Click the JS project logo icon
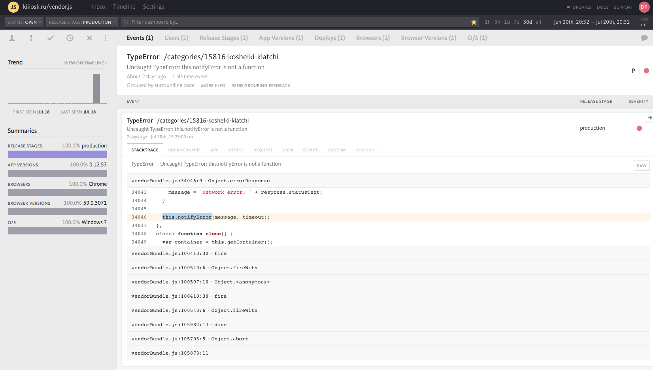653x370 pixels. pyautogui.click(x=13, y=7)
